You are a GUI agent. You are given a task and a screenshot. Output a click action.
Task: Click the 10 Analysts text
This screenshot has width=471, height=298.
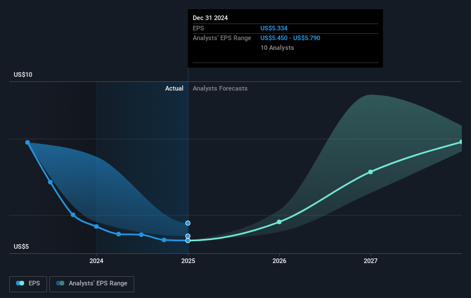pos(277,48)
